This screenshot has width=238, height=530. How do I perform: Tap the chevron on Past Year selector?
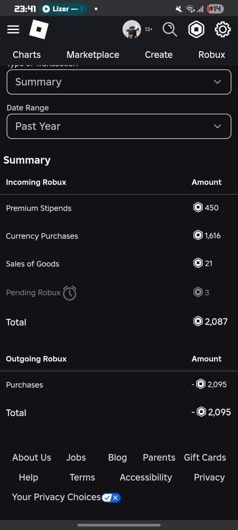[217, 126]
